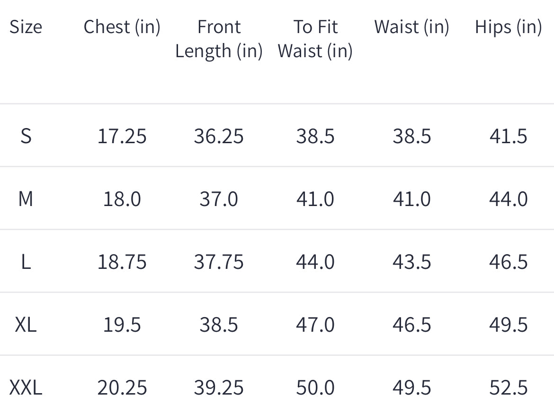Click the 49.5 hips value for XL
554x413 pixels.
coord(508,325)
